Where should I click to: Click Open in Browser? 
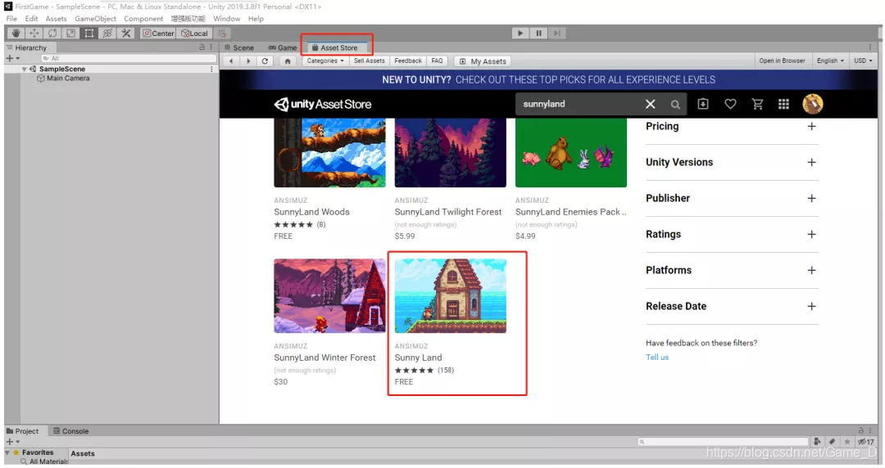click(x=782, y=61)
